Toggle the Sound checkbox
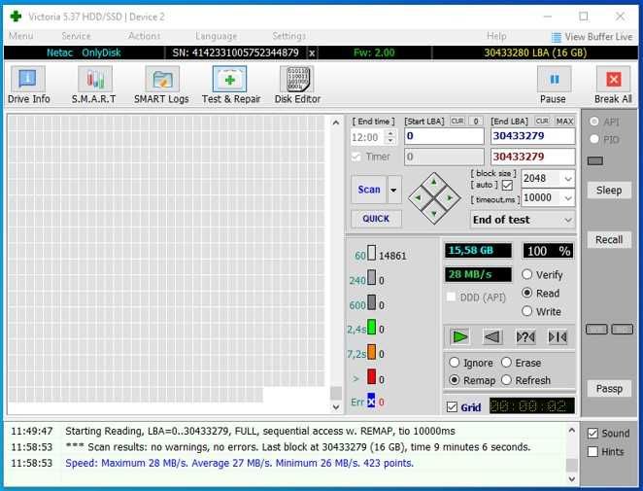This screenshot has width=643, height=491. (x=592, y=434)
